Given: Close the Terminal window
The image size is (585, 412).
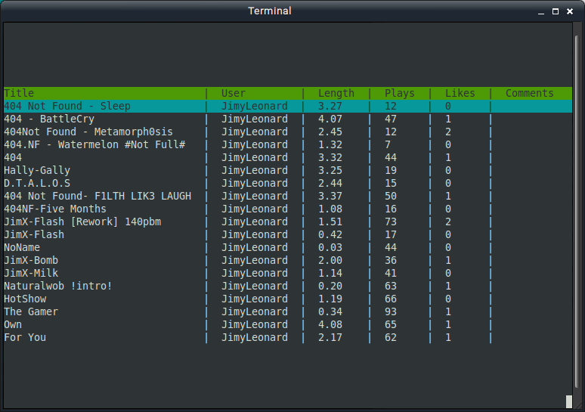Looking at the screenshot, I should click(x=570, y=11).
